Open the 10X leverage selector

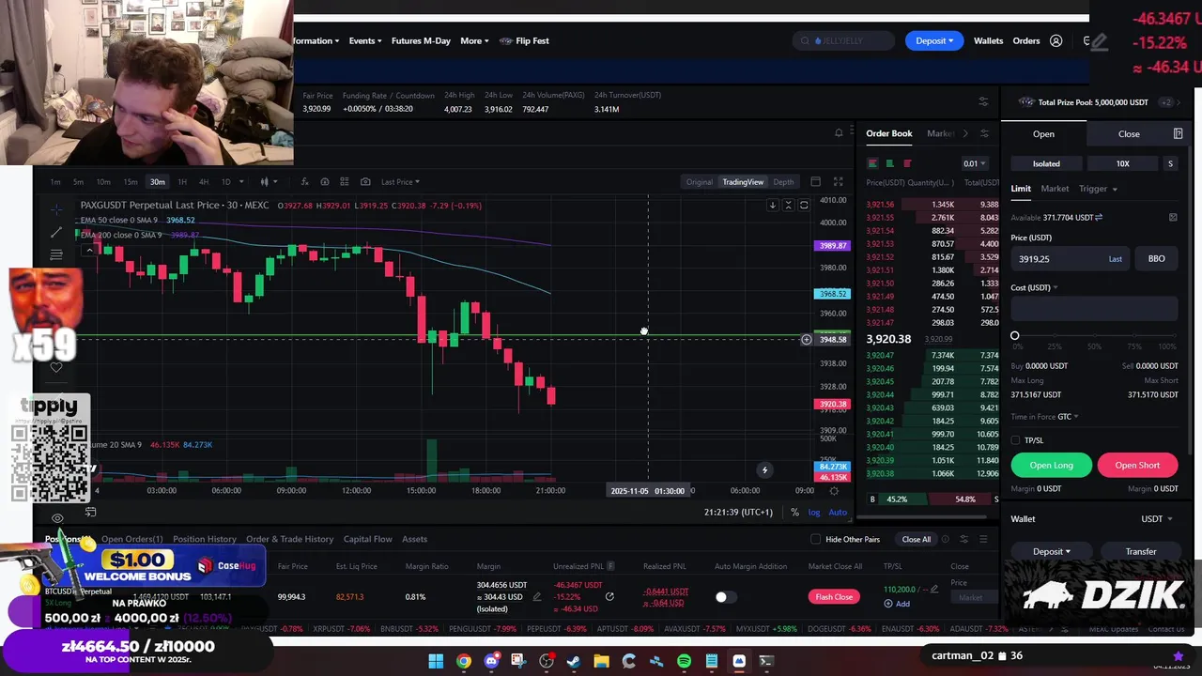(x=1122, y=163)
